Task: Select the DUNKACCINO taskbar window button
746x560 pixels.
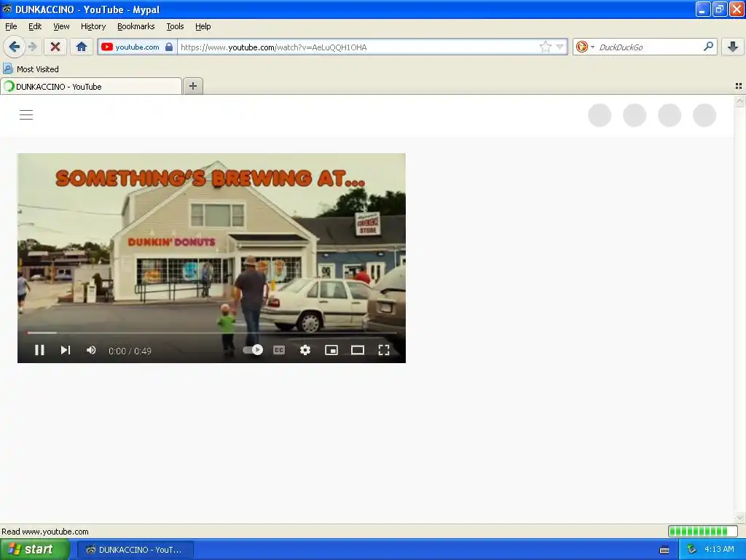Action: pyautogui.click(x=135, y=550)
